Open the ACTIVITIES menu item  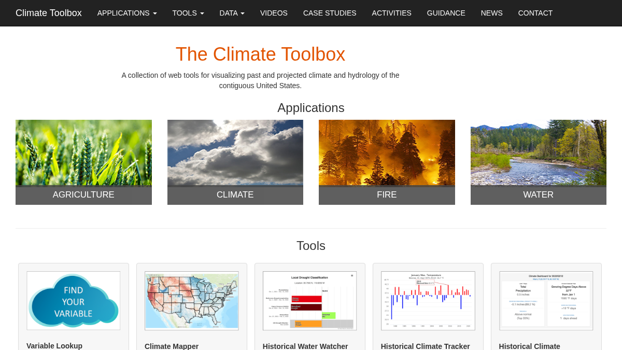coord(392,13)
